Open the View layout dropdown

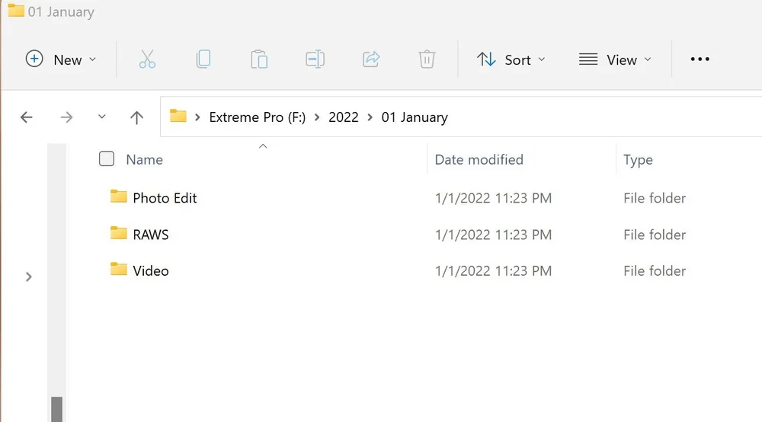click(x=615, y=59)
